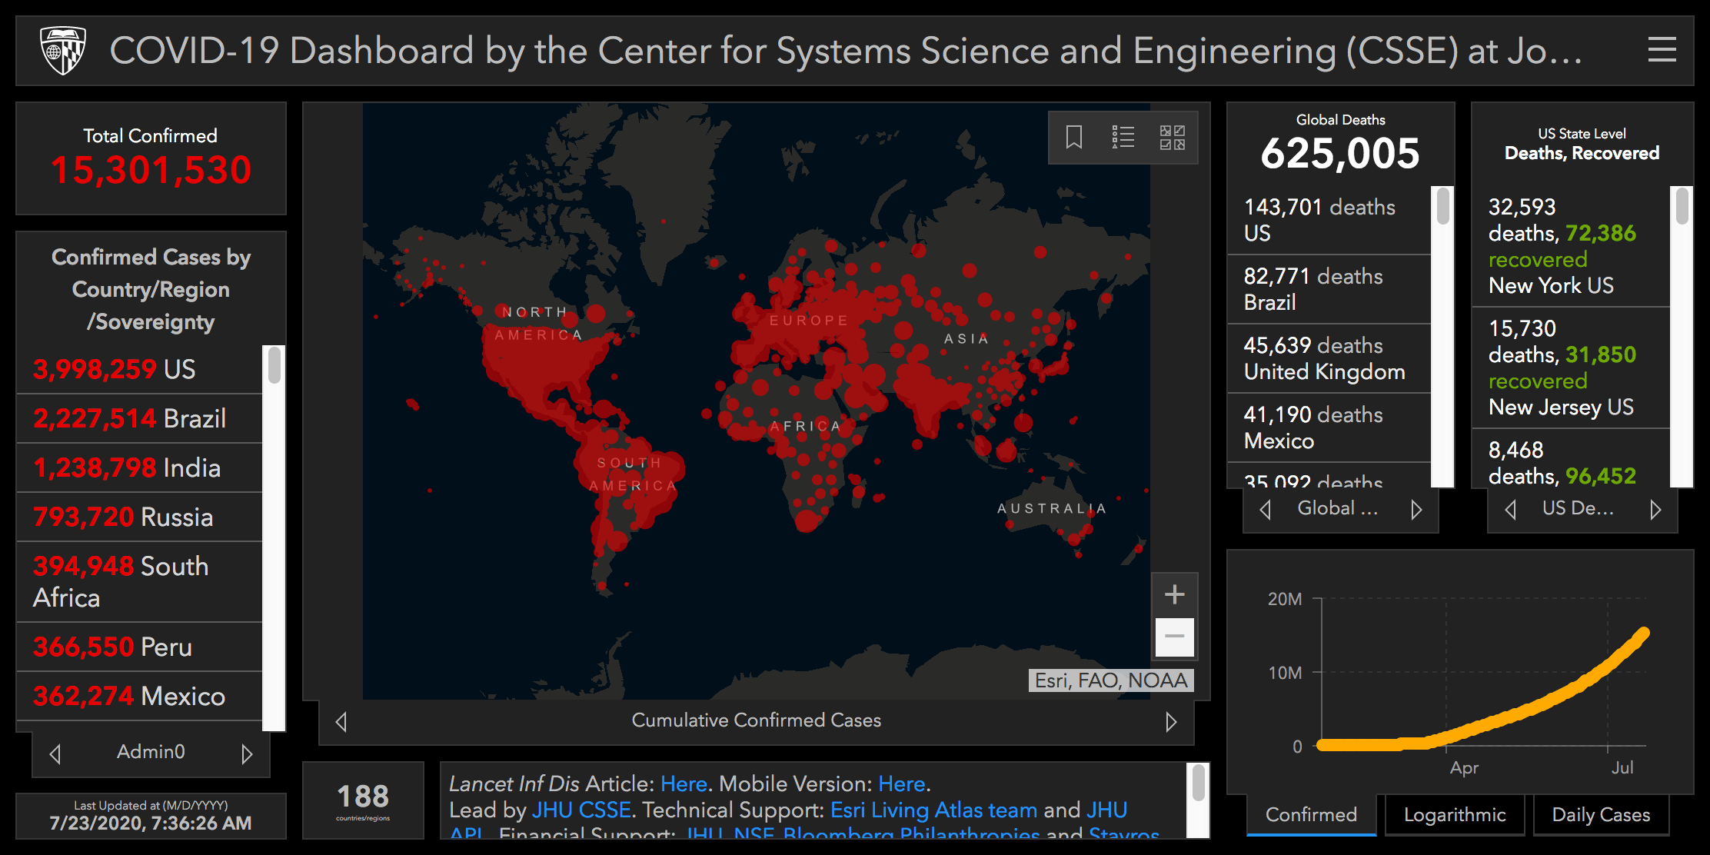Go to previous Admin0 list view

coord(55,754)
